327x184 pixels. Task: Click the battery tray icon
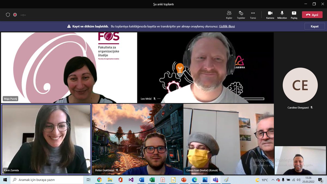point(289,180)
